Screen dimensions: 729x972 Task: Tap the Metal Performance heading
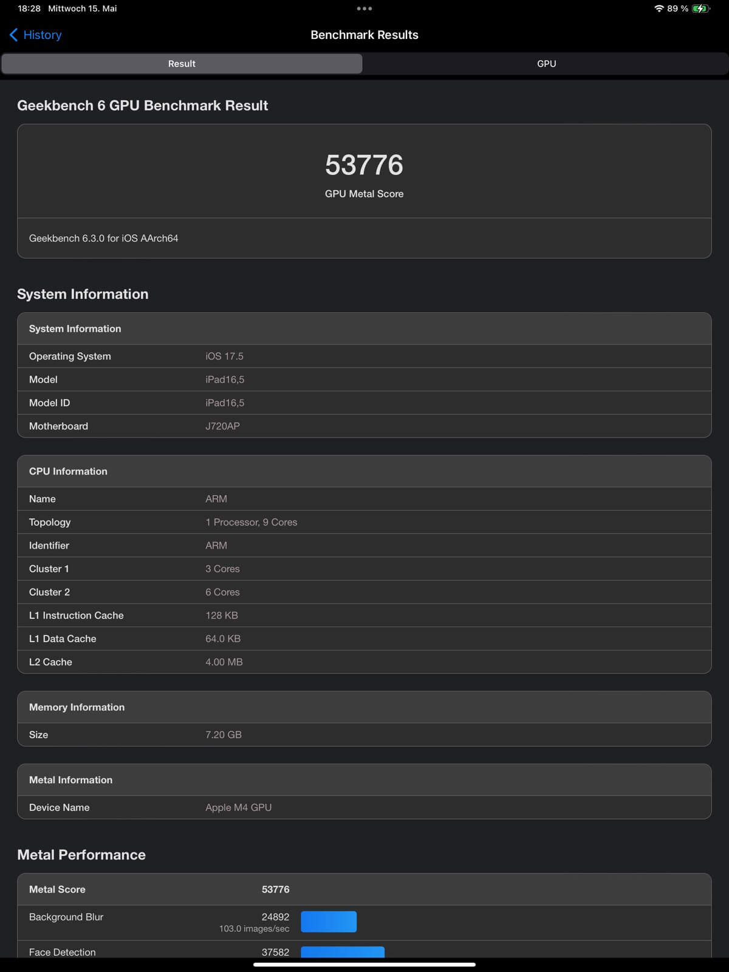81,855
